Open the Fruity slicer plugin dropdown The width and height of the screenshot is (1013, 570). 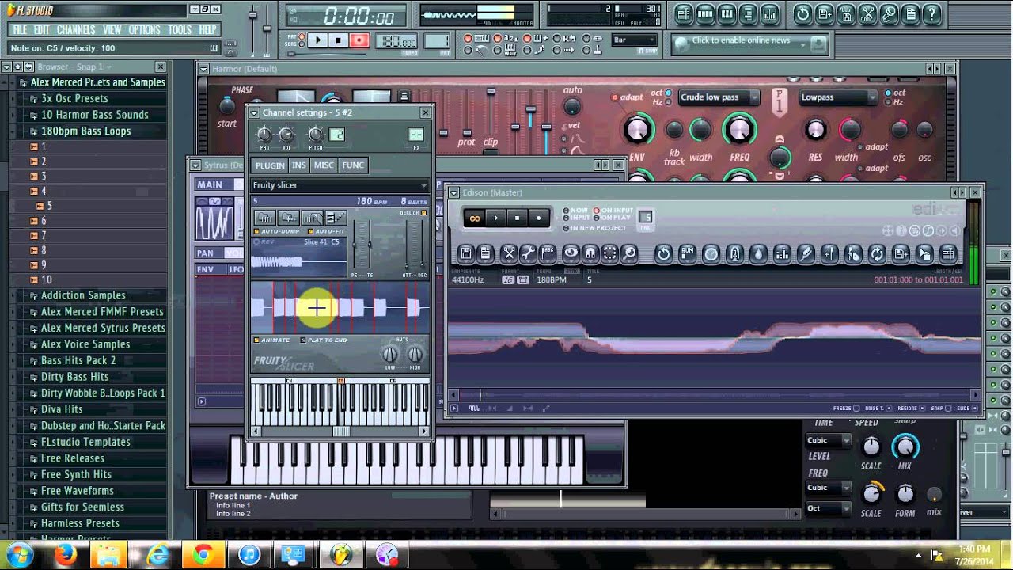pyautogui.click(x=340, y=185)
